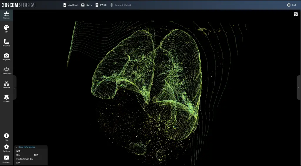Collapse the Scan Information panel
301x166 pixels.
tap(16, 147)
